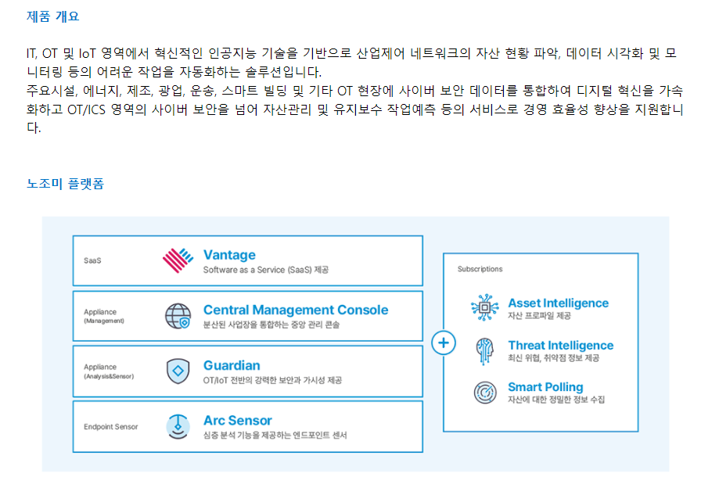Click the Guardian shield icon
The height and width of the screenshot is (502, 719).
(x=178, y=371)
